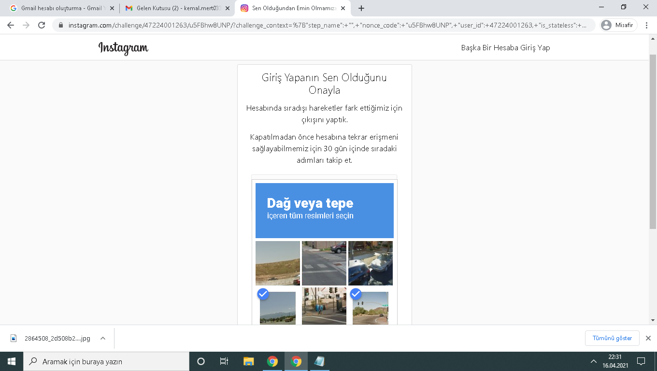
Task: Expand options for the downloaded jpg file
Action: tap(103, 338)
